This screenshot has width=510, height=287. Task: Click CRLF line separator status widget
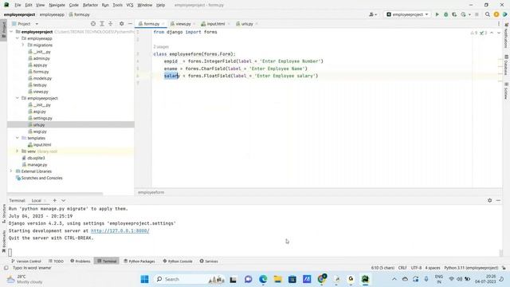coord(402,268)
